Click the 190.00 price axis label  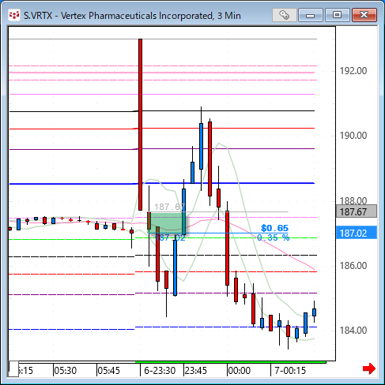(x=353, y=136)
